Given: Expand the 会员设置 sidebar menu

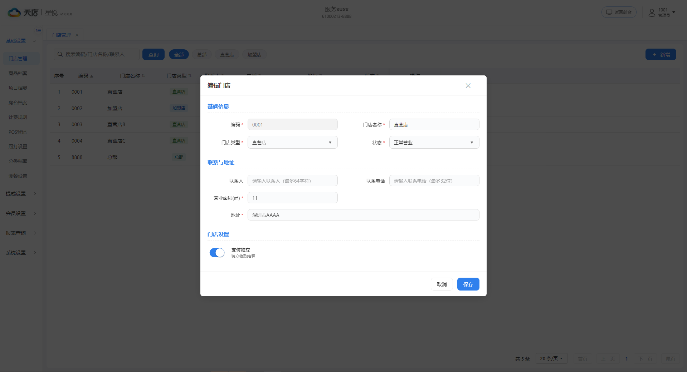Looking at the screenshot, I should click(21, 213).
